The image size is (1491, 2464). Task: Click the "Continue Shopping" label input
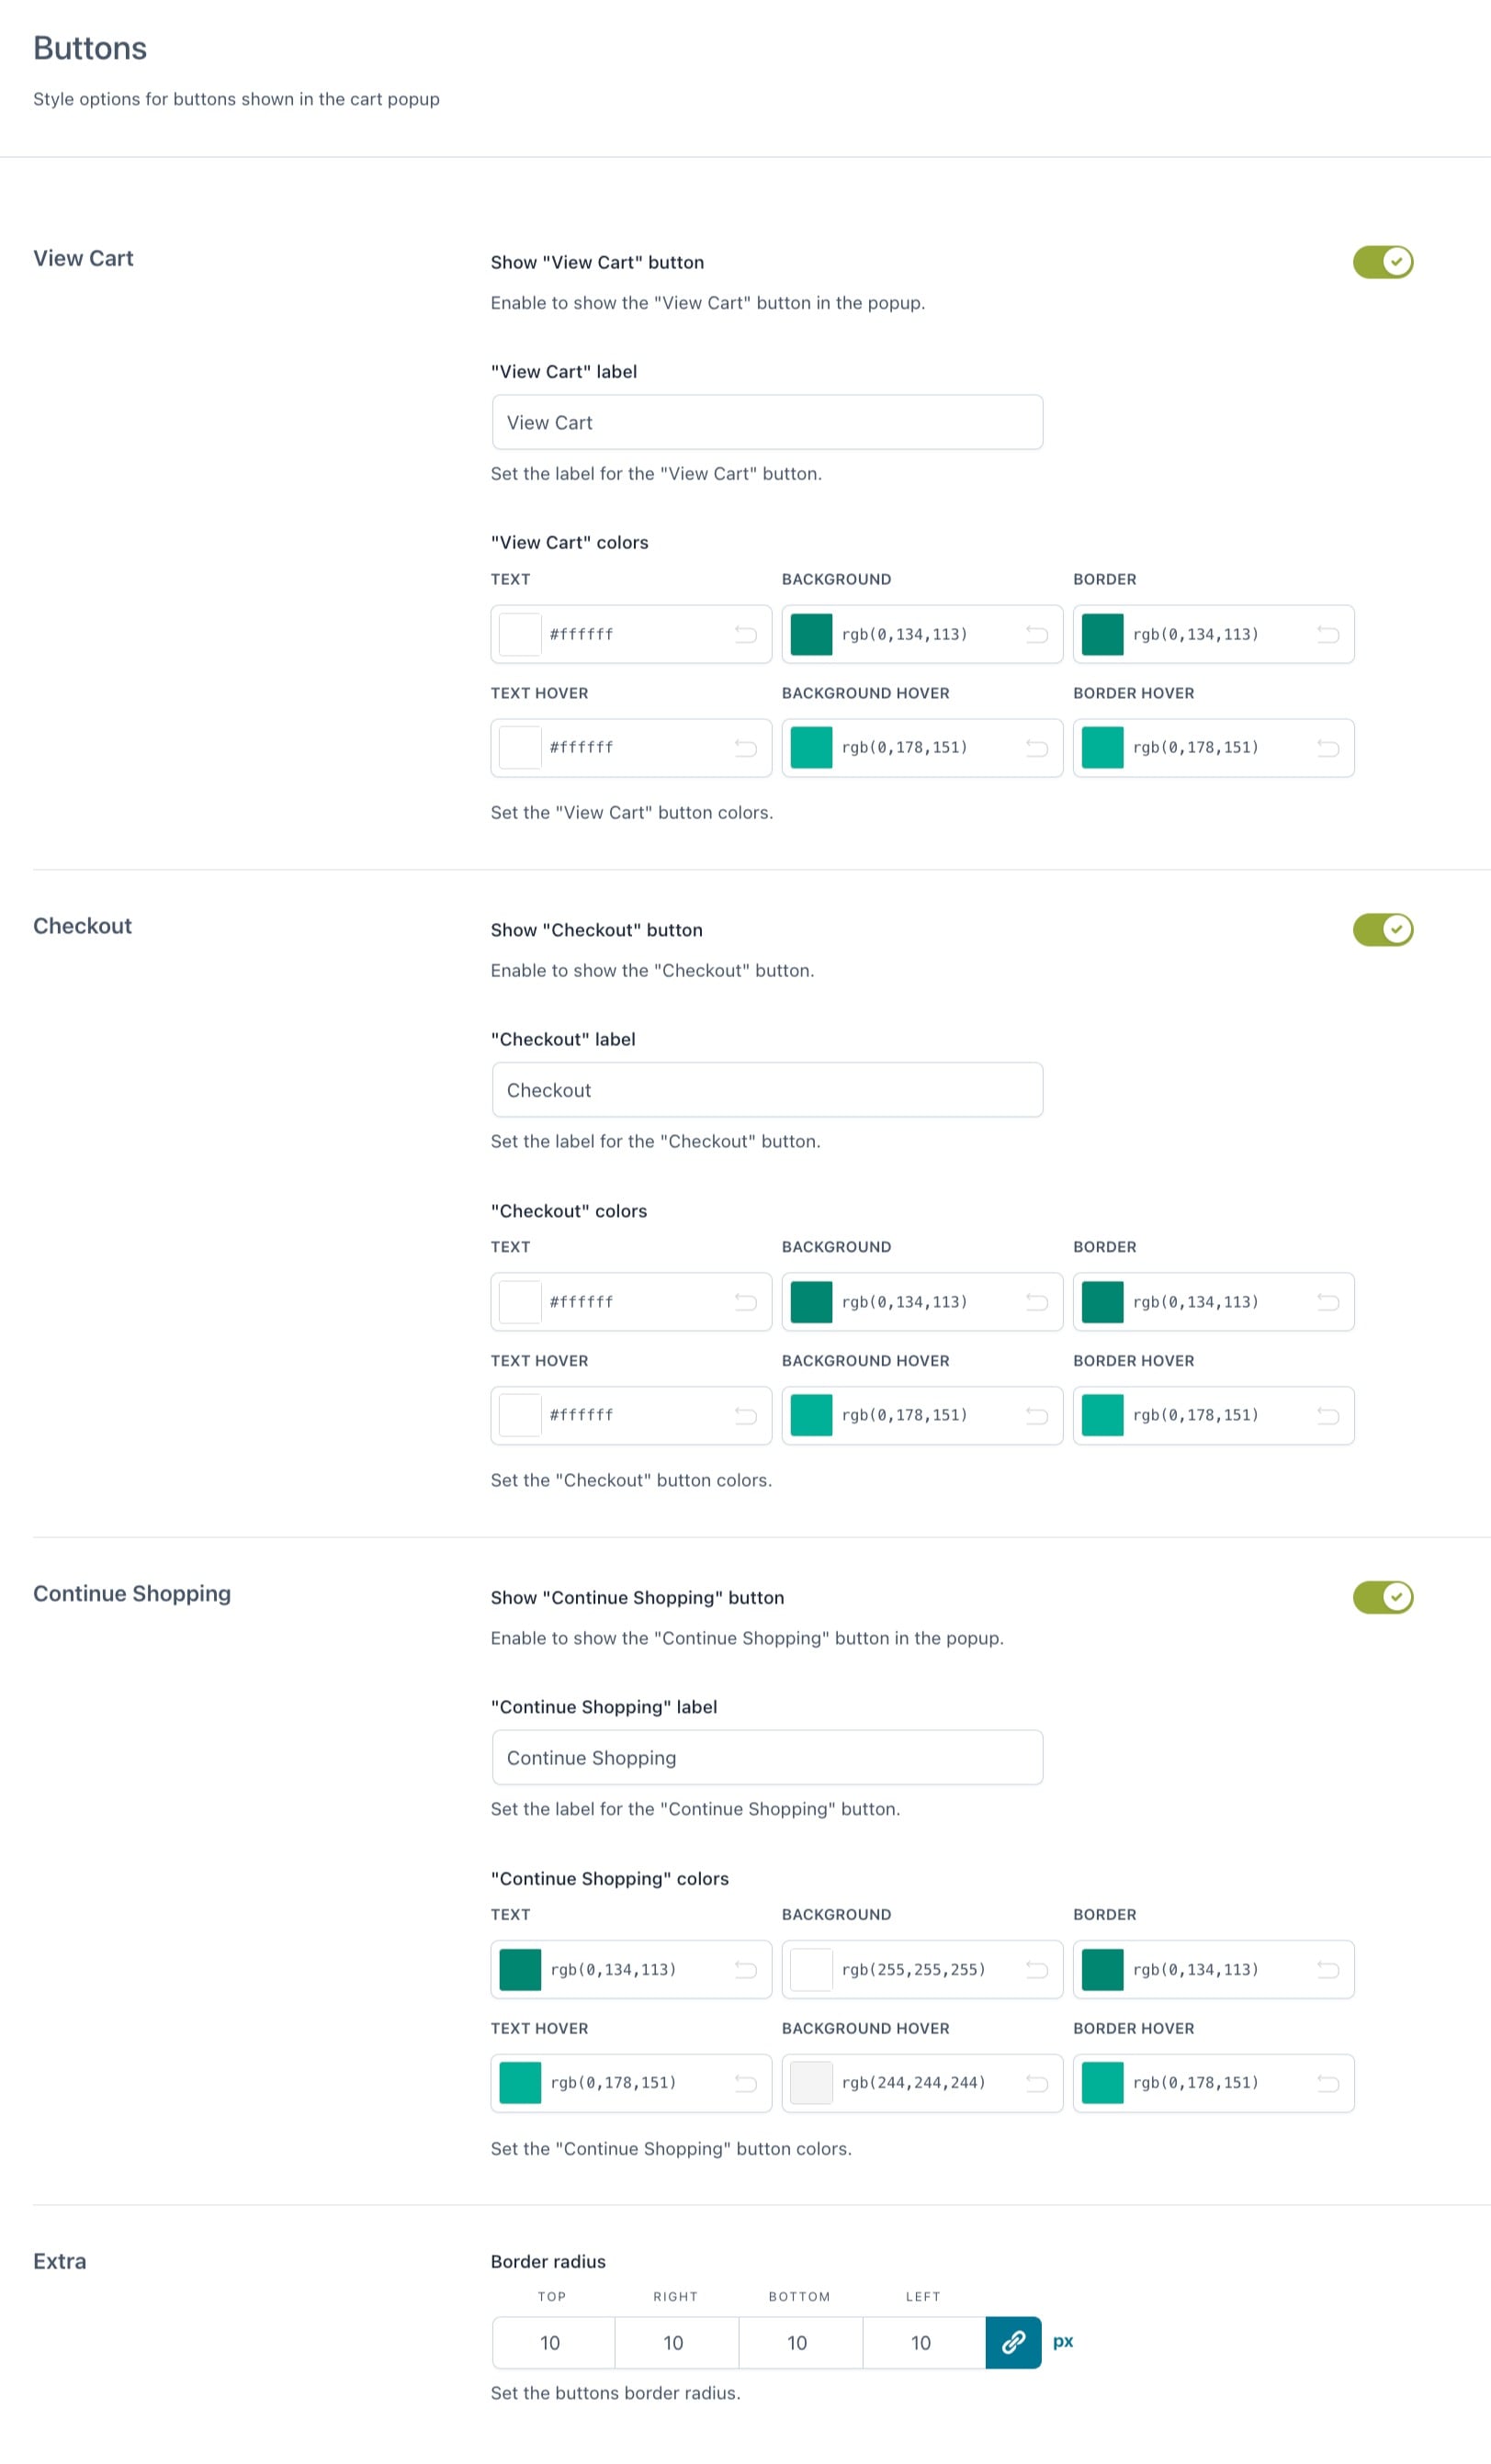click(767, 1757)
